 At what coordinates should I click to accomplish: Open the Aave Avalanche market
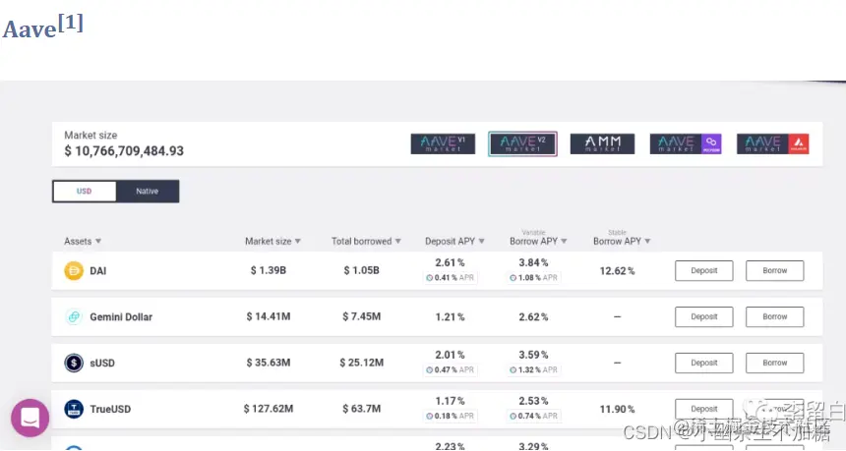(x=772, y=143)
